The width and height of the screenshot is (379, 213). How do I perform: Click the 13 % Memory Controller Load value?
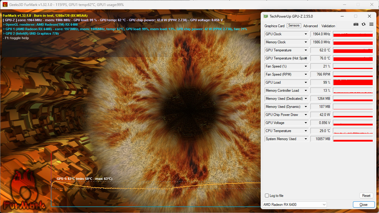(x=321, y=91)
